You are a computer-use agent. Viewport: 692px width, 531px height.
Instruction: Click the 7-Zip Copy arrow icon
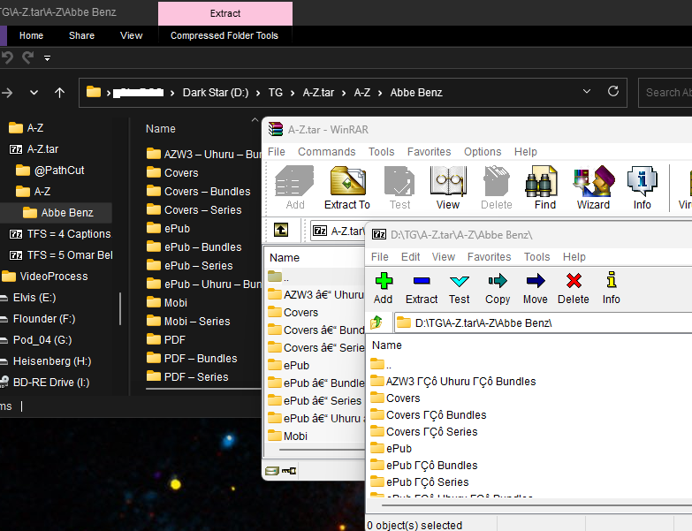[498, 282]
